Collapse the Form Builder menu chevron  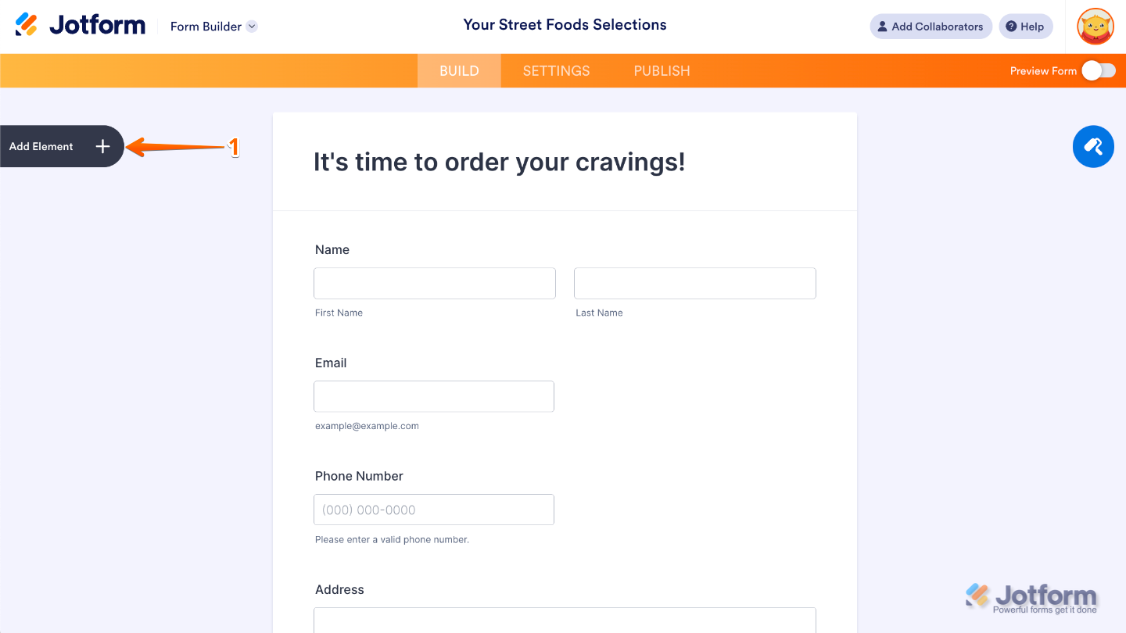(x=252, y=26)
